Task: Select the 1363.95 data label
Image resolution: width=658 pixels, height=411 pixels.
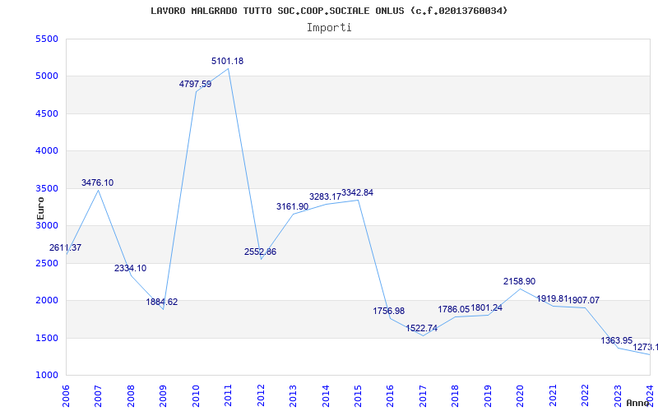Action: click(616, 340)
